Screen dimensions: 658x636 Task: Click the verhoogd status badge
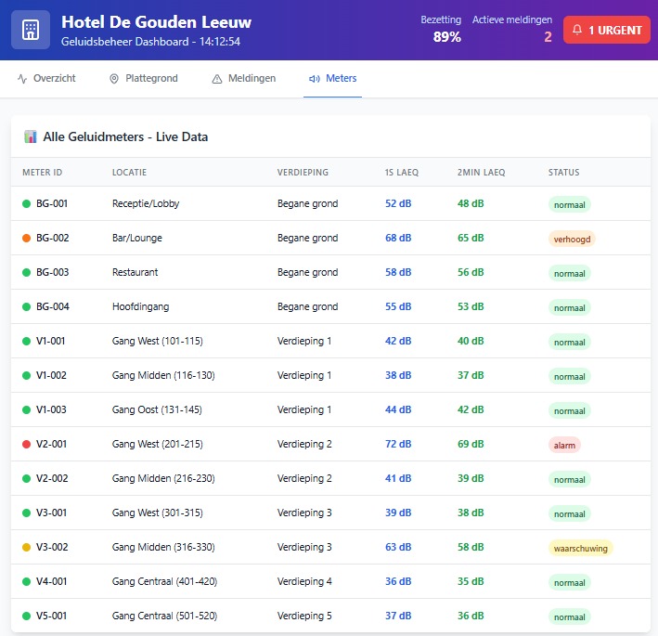click(571, 239)
